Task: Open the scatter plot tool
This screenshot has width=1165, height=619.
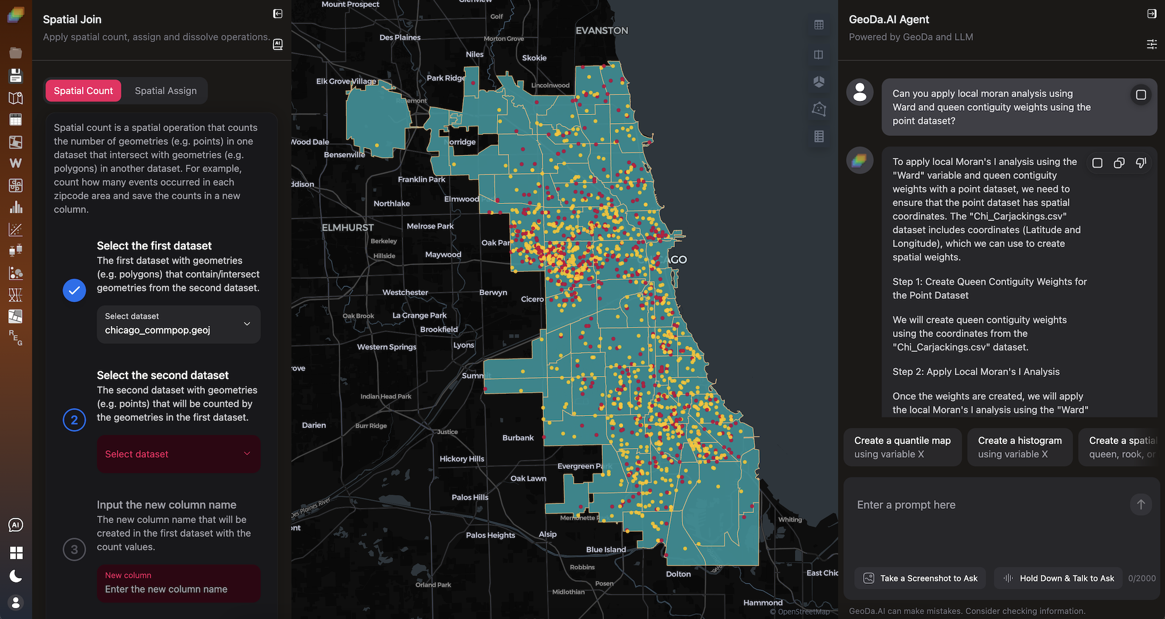Action: (15, 230)
